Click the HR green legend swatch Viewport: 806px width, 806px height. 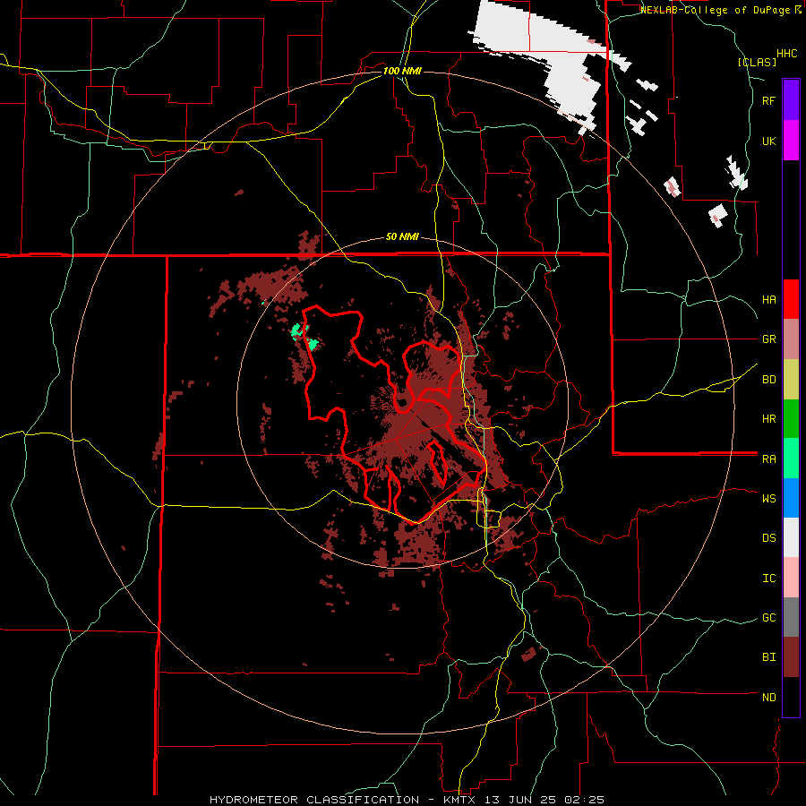click(x=791, y=419)
